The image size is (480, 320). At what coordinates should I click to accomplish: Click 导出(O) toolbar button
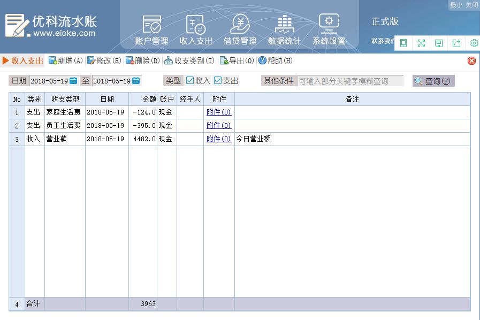coord(237,60)
